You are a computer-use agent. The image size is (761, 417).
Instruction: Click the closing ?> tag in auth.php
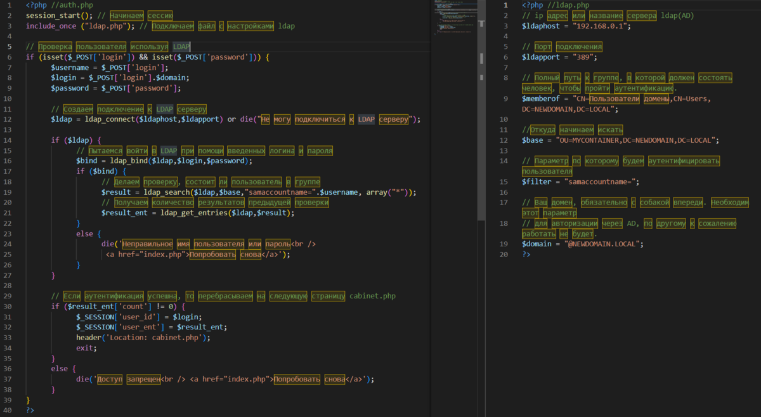(x=30, y=410)
